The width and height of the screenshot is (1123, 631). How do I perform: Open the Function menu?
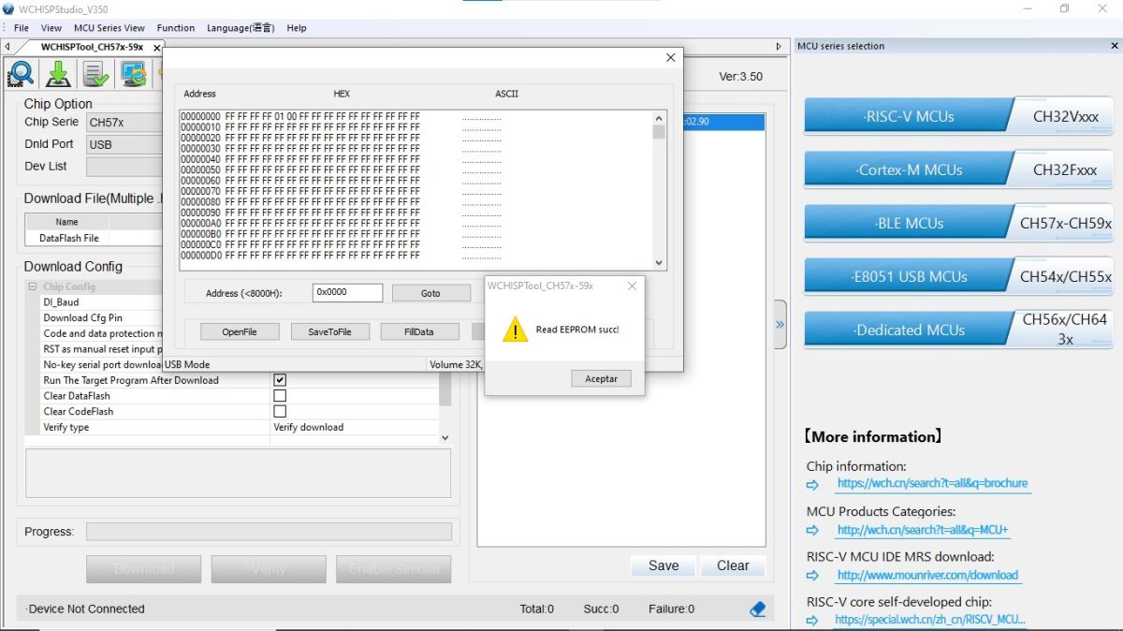click(x=176, y=28)
